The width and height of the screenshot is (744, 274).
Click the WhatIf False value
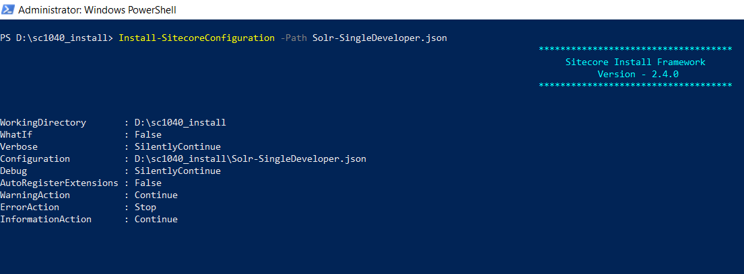tap(147, 135)
